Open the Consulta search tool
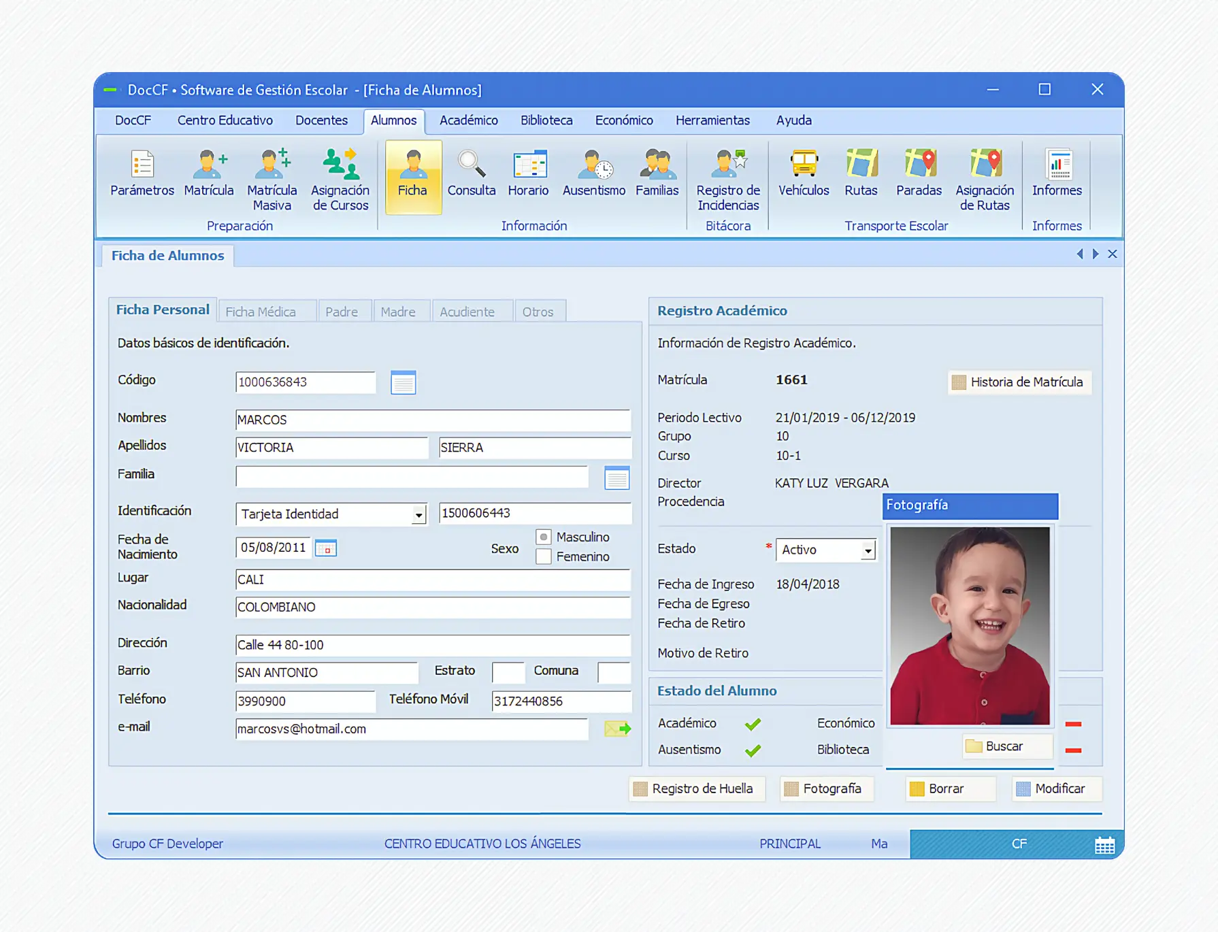Screen dimensions: 1218x932 pyautogui.click(x=471, y=174)
